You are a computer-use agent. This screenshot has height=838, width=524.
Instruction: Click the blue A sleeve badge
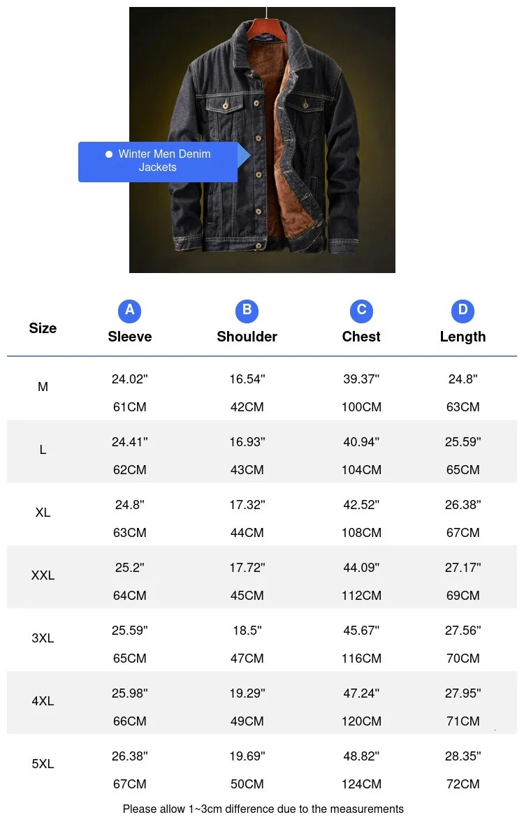(x=129, y=310)
